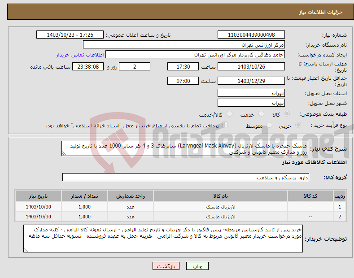Image resolution: width=354 pixels, height=278 pixels.
Task: Open the اطلاعات تماس خریدار link
Action: point(80,55)
